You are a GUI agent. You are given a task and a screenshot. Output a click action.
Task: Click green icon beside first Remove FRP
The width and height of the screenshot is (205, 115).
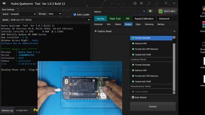[x=133, y=43]
